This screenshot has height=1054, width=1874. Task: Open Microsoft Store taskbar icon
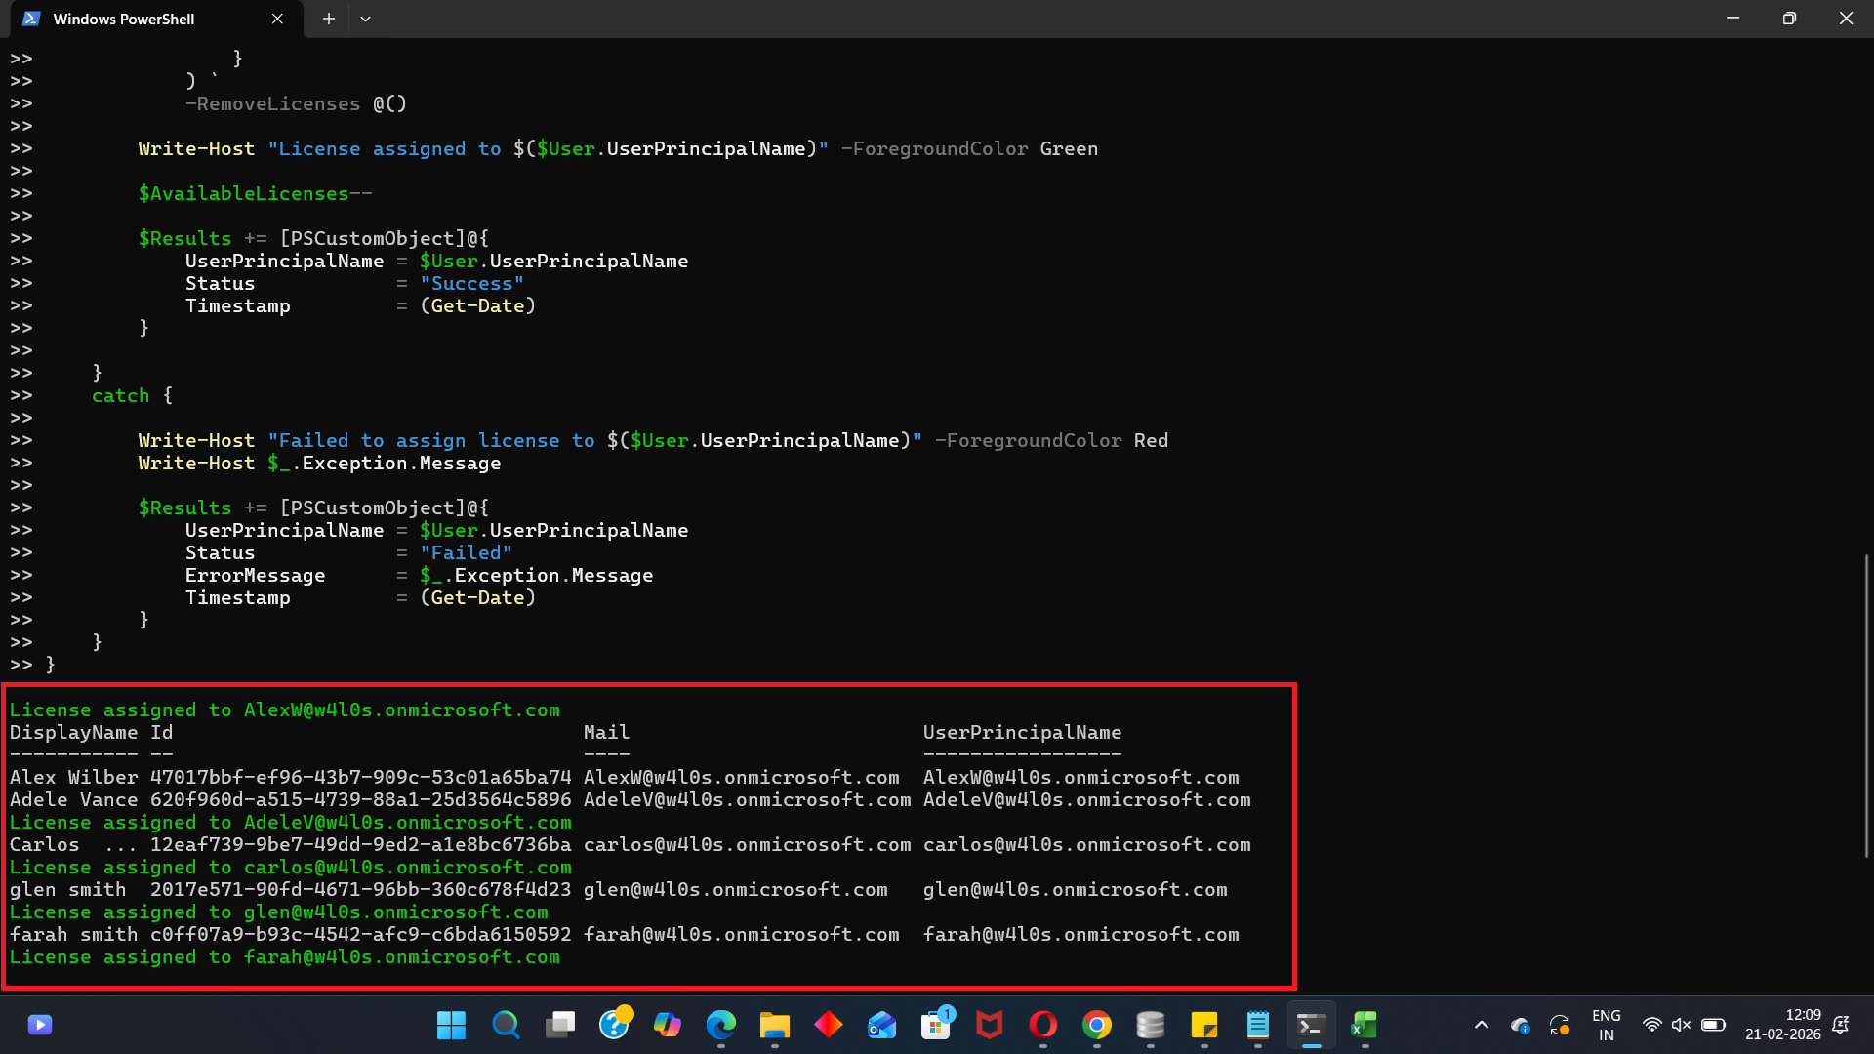click(x=936, y=1025)
